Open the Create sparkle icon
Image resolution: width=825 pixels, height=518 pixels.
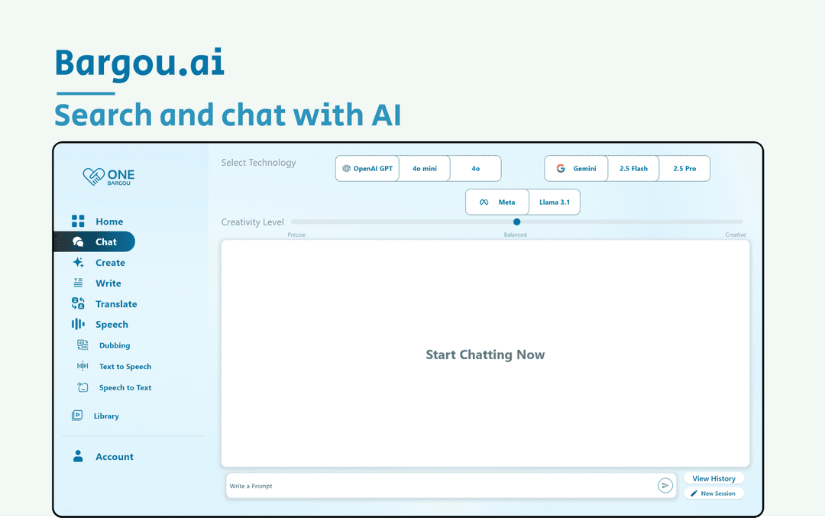(78, 262)
